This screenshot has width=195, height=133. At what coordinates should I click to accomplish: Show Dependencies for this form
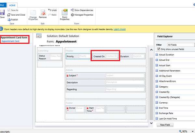pyautogui.click(x=83, y=10)
